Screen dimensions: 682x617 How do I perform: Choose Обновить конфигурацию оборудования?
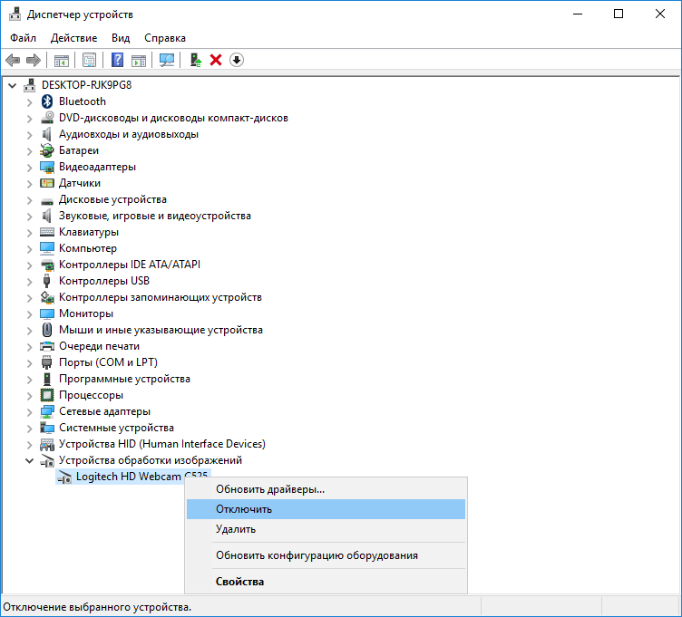[x=326, y=555]
